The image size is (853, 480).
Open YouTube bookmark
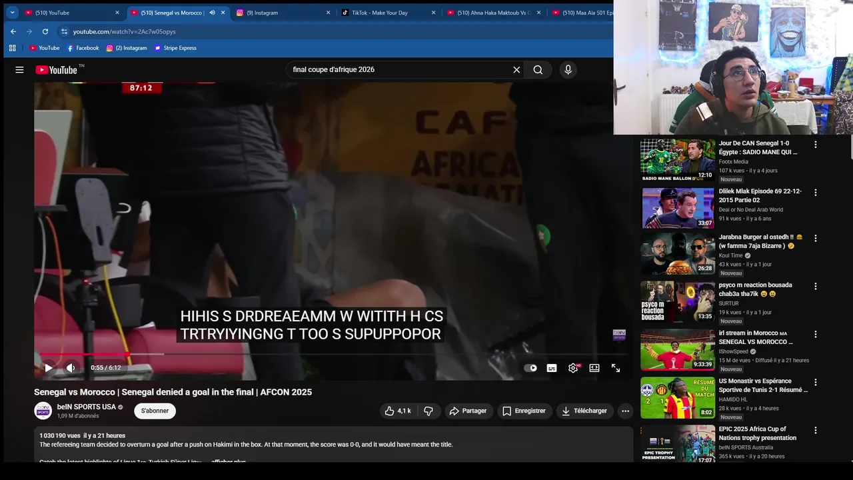[44, 48]
